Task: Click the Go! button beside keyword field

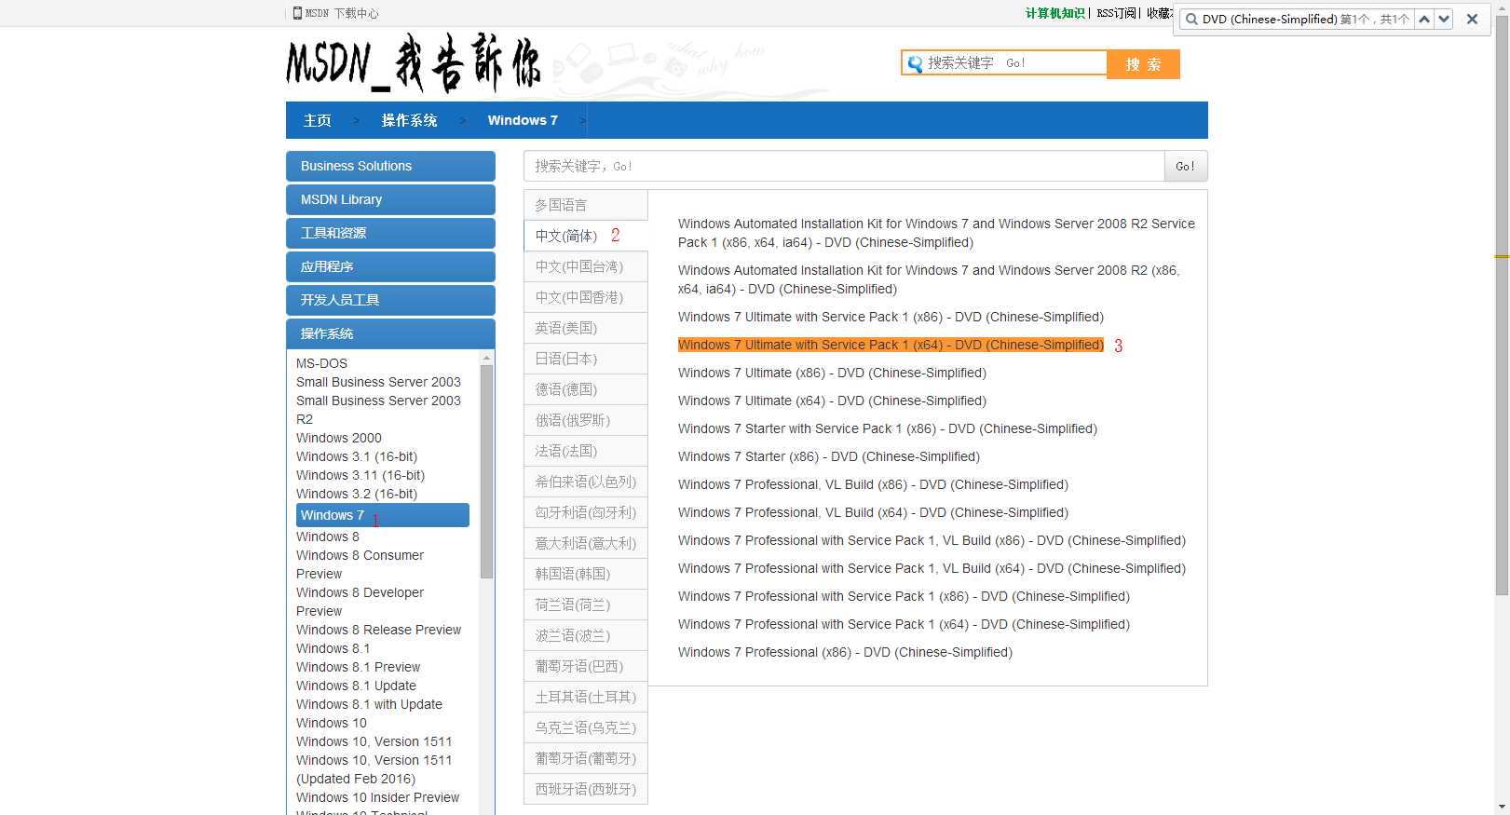Action: tap(1185, 166)
